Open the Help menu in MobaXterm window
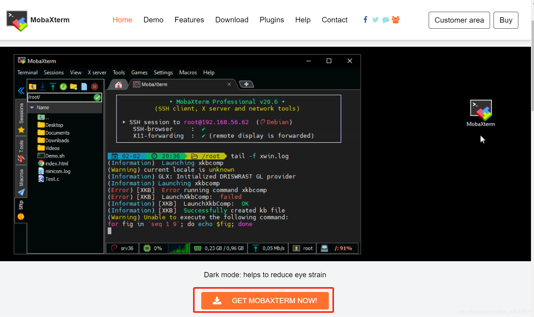The image size is (534, 317). (209, 72)
